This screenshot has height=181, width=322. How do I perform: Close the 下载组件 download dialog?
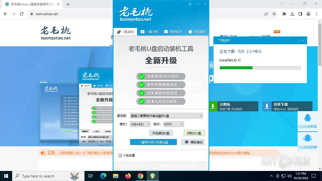click(x=303, y=40)
